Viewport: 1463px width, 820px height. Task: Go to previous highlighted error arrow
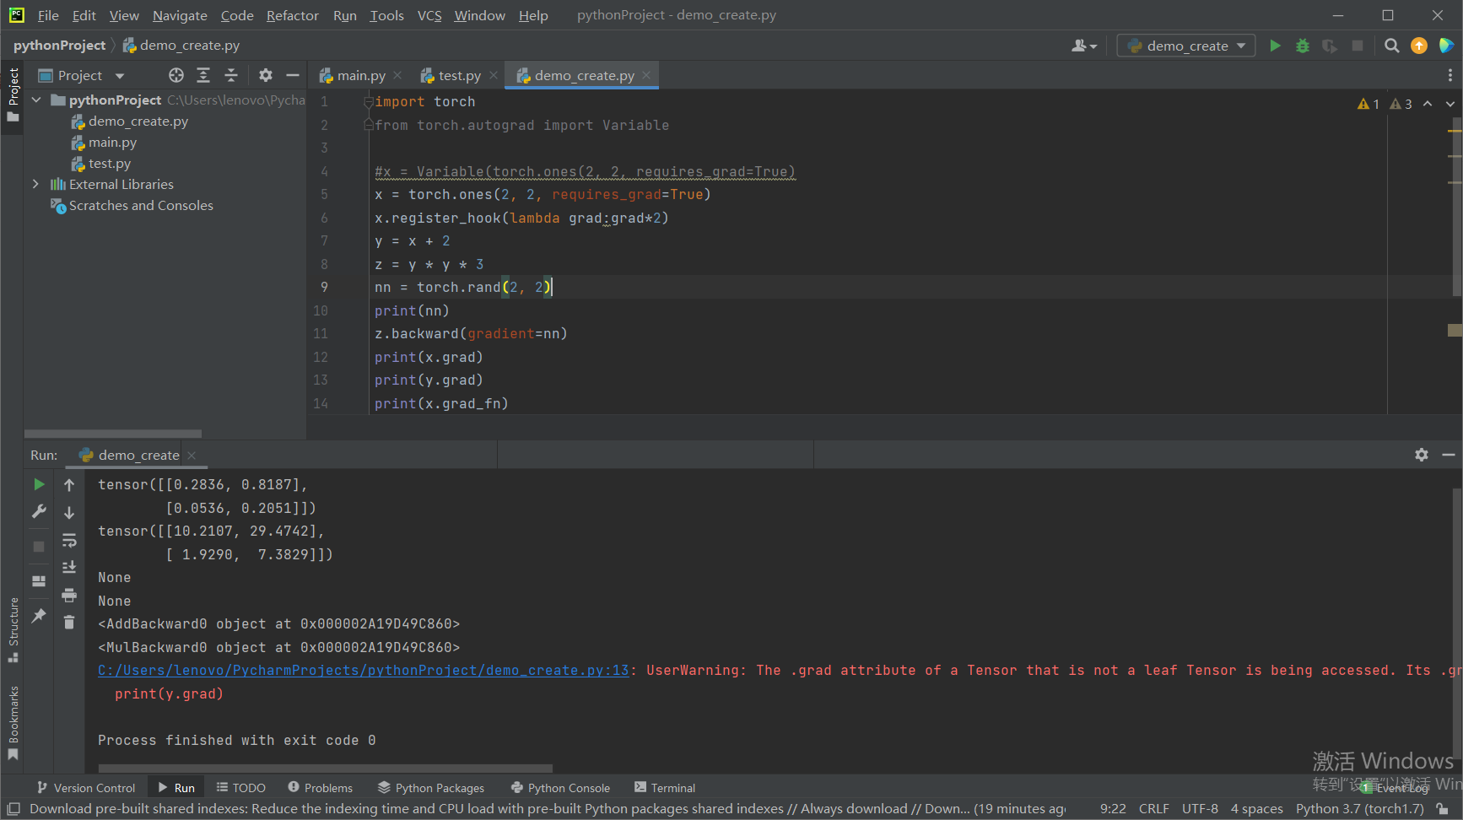coord(1428,104)
